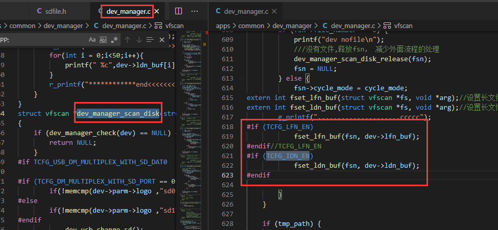Viewport: 498px width, 230px height.
Task: Place cursor on 'fsn->cycle_mode = cycle_mode;' line
Action: click(350, 88)
